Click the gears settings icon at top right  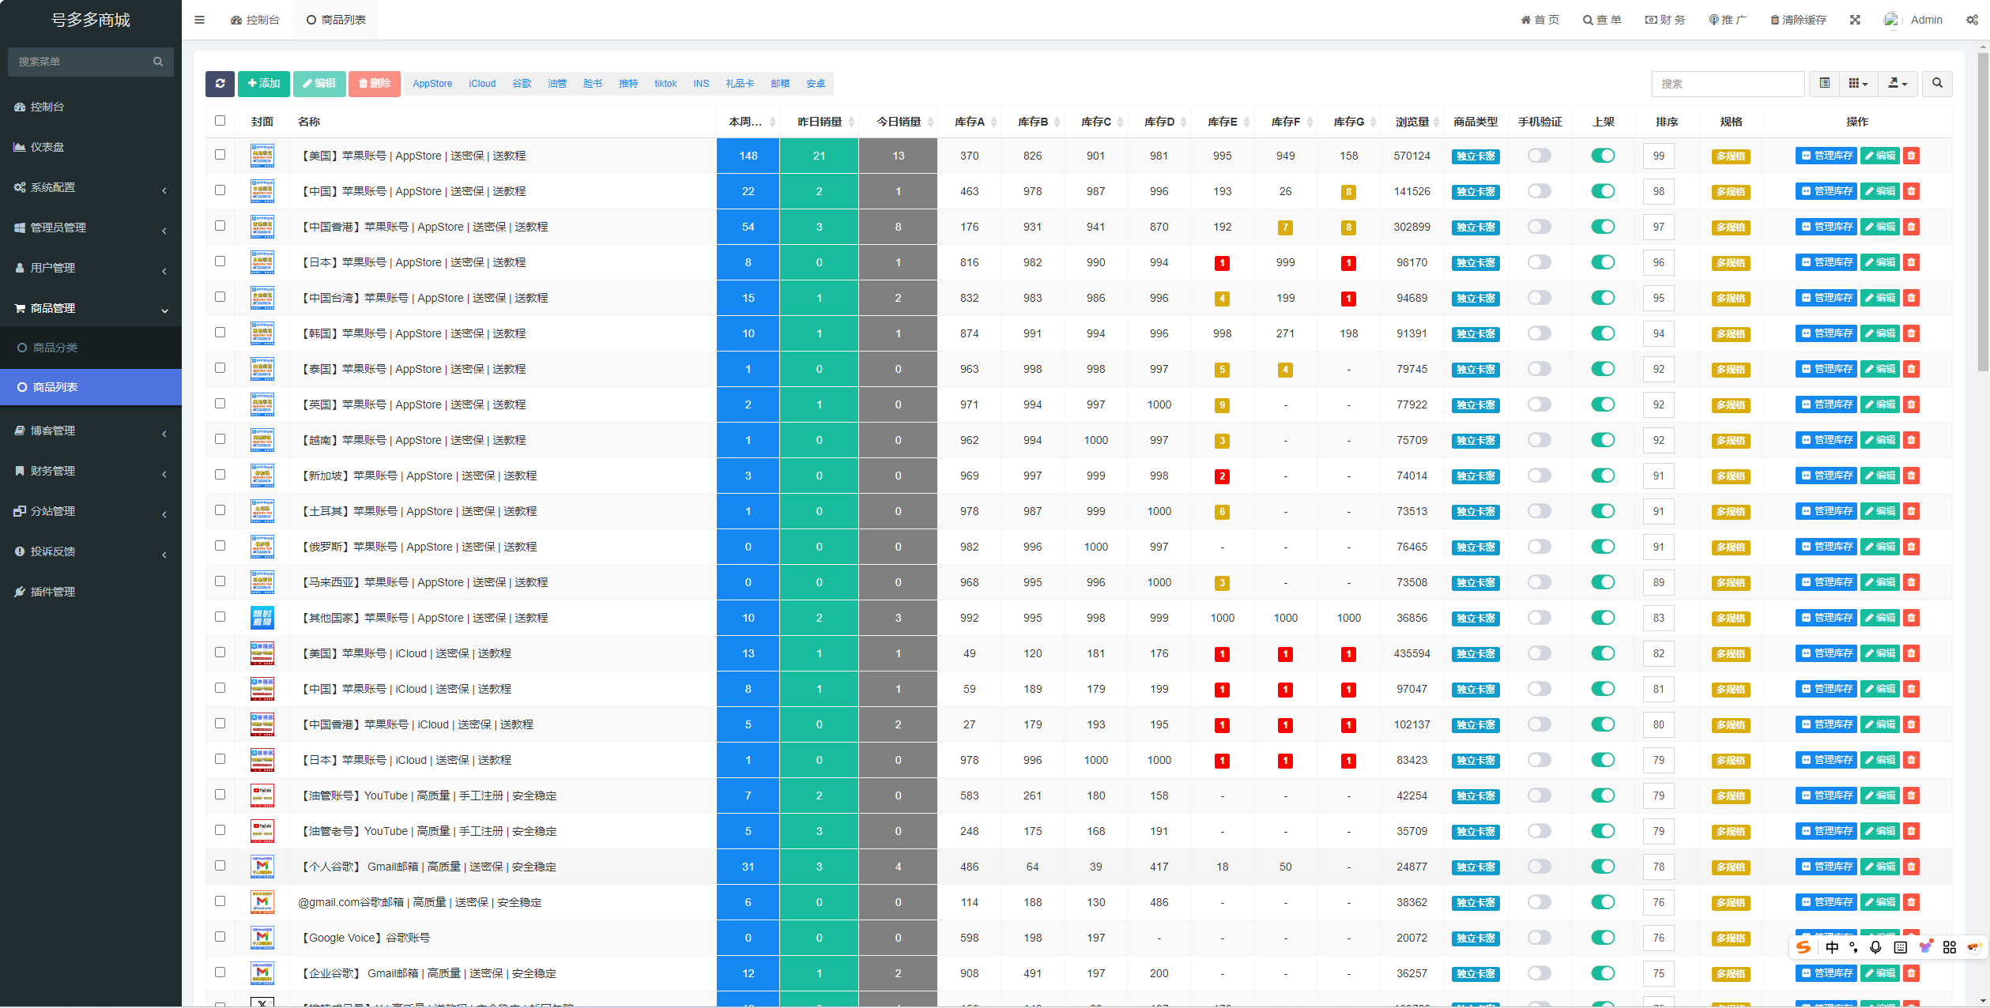1972,20
